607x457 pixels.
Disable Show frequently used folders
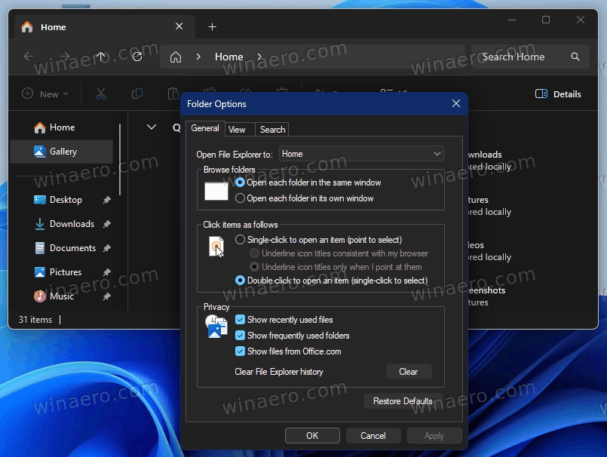(x=241, y=336)
